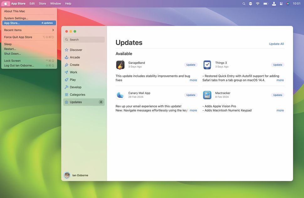Zoom the App Store window with the green button
This screenshot has height=198, width=304.
[75, 31]
